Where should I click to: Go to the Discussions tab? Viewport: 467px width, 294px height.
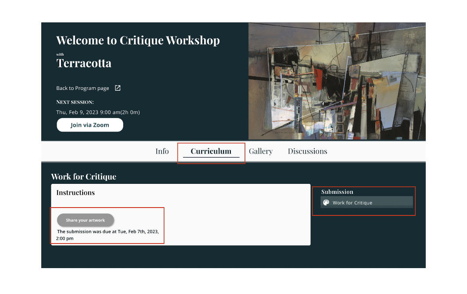pyautogui.click(x=307, y=151)
